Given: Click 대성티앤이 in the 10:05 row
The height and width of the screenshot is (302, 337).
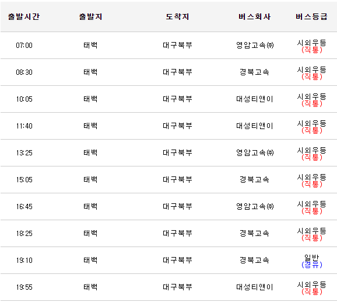Looking at the screenshot, I should (x=254, y=99).
